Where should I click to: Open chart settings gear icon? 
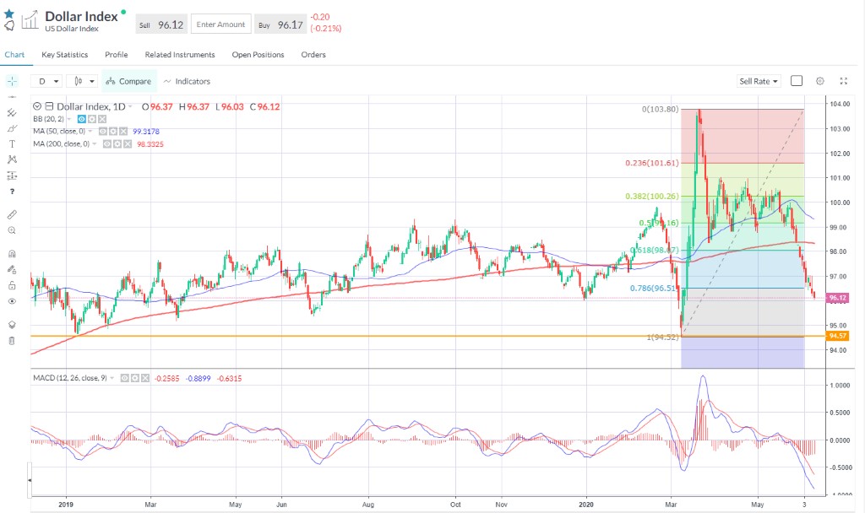pyautogui.click(x=819, y=81)
